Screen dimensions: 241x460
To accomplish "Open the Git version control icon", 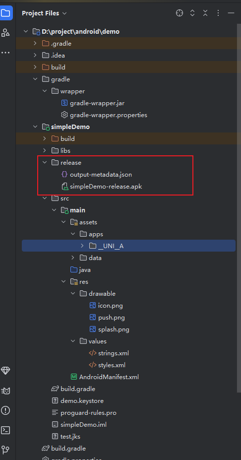I will click(x=5, y=450).
